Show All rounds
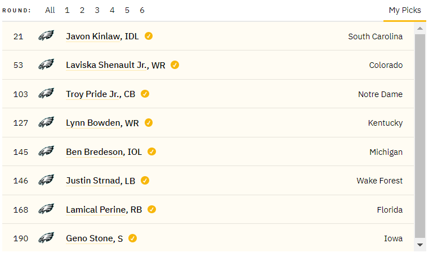 [50, 10]
